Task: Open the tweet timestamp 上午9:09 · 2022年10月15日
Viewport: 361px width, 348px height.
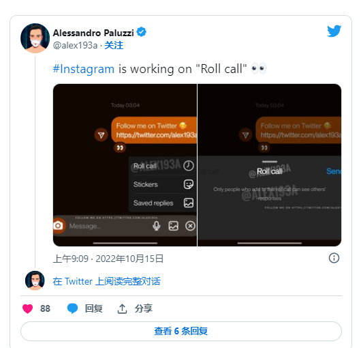Action: coord(108,259)
